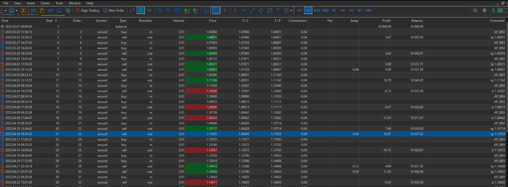Select the H4 timeframe
The image size is (508, 187).
pos(343,10)
